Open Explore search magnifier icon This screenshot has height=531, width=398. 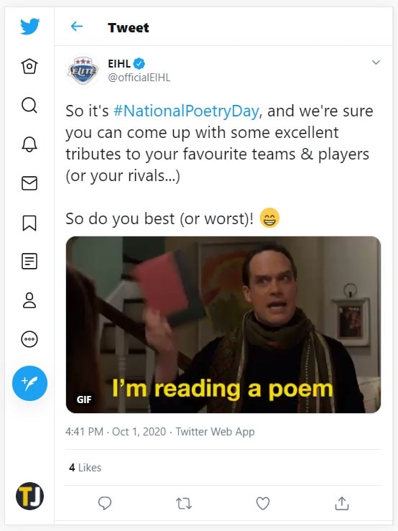(x=29, y=106)
